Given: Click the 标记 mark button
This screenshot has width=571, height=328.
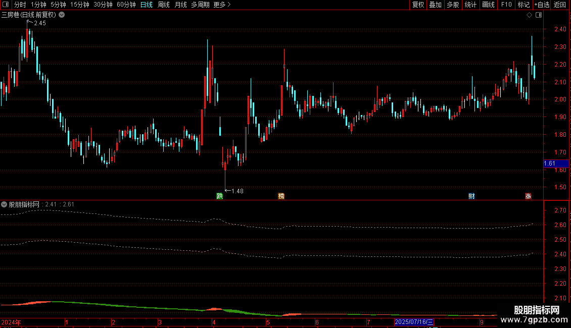Looking at the screenshot, I should (524, 5).
